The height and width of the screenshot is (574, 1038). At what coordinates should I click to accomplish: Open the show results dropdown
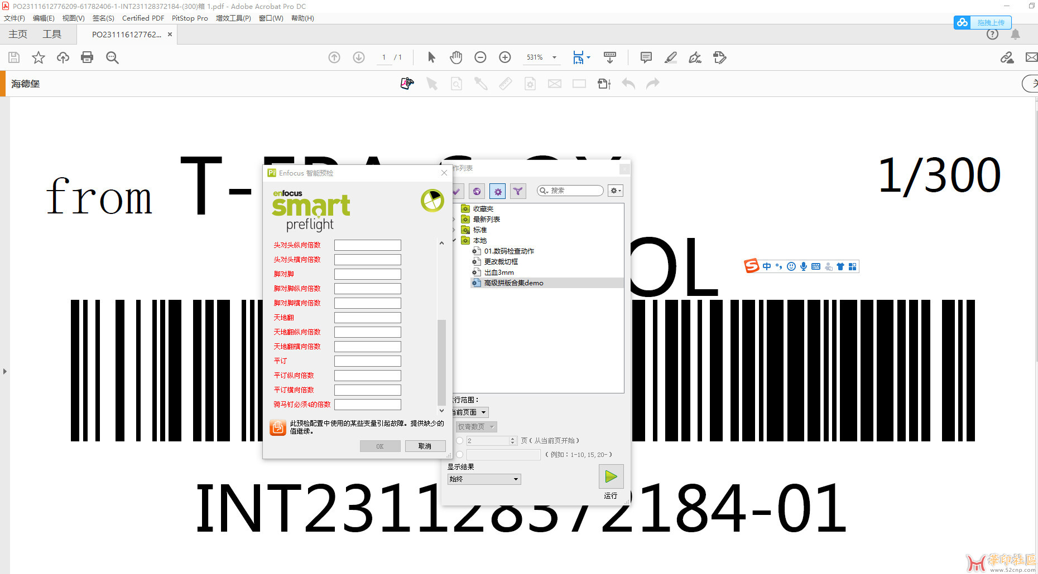coord(484,479)
